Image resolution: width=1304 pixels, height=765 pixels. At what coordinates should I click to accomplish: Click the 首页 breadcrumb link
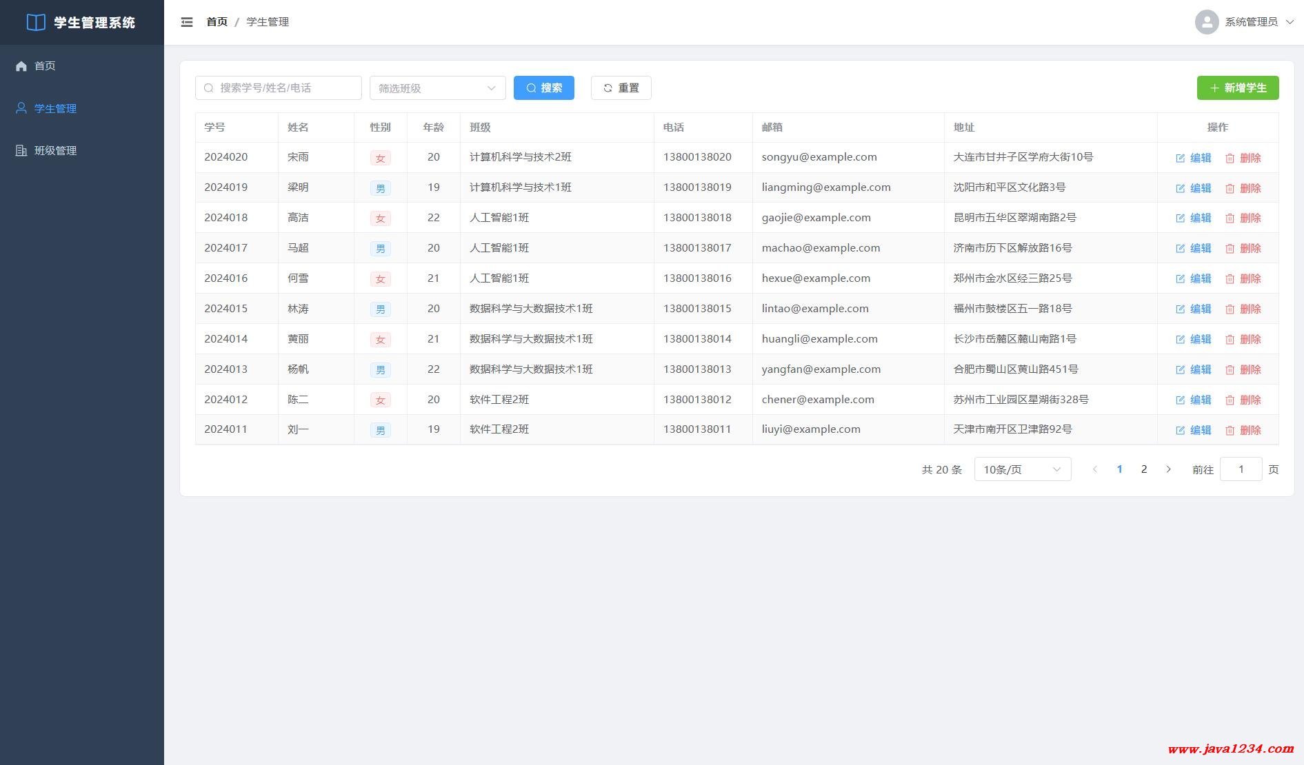[217, 22]
